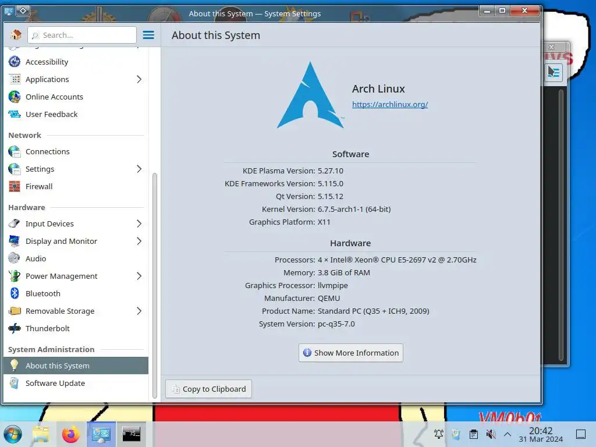Expand the Power Management chevron

(139, 276)
